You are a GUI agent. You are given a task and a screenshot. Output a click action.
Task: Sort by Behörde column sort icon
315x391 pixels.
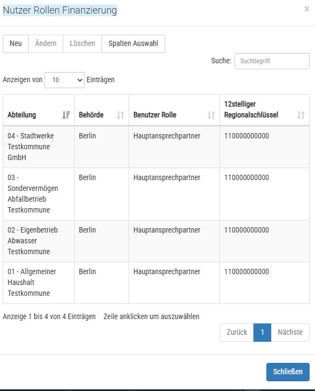coord(120,115)
